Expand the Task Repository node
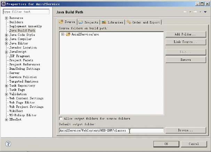This screenshot has width=211, height=152. tap(6, 86)
